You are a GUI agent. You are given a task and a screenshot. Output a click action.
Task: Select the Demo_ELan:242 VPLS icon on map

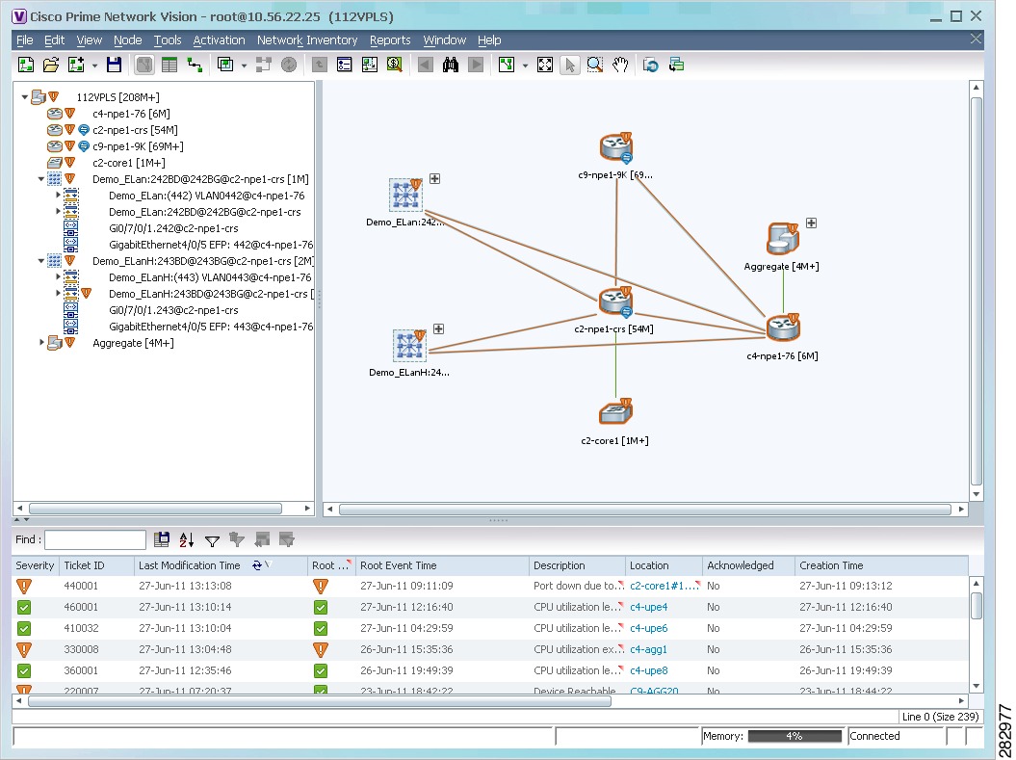405,195
